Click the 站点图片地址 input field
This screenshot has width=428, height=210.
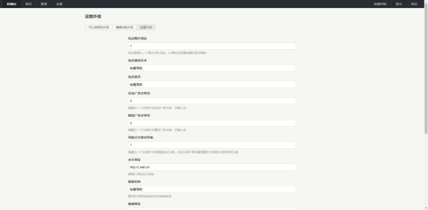[212, 46]
